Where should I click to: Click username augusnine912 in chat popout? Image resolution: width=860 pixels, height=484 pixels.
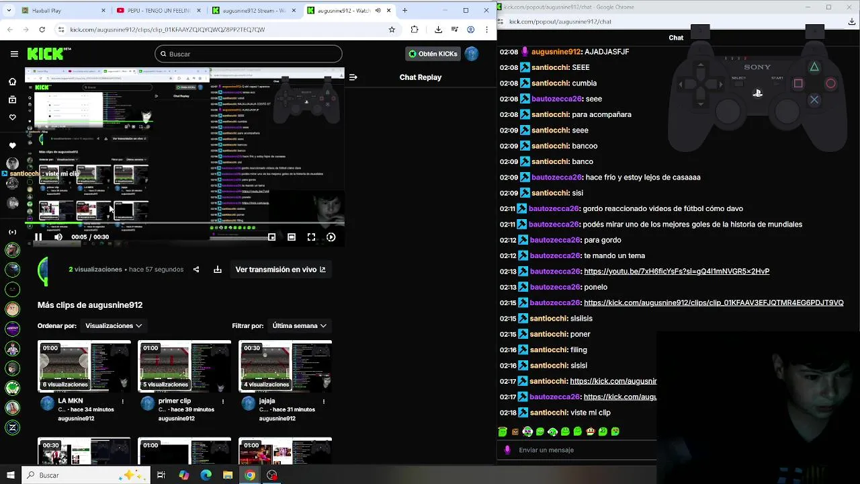tap(556, 52)
